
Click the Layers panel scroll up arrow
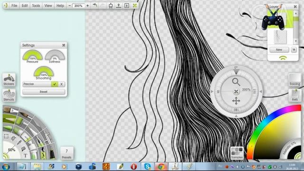[x=295, y=13]
